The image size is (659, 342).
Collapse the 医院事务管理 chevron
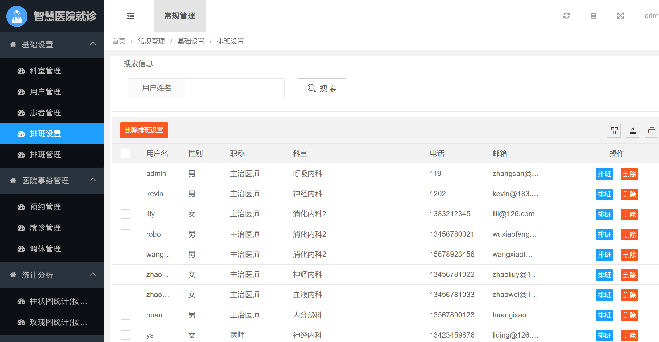[93, 180]
